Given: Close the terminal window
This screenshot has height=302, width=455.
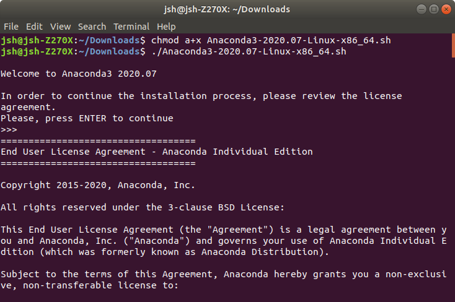Looking at the screenshot, I should click(x=446, y=9).
